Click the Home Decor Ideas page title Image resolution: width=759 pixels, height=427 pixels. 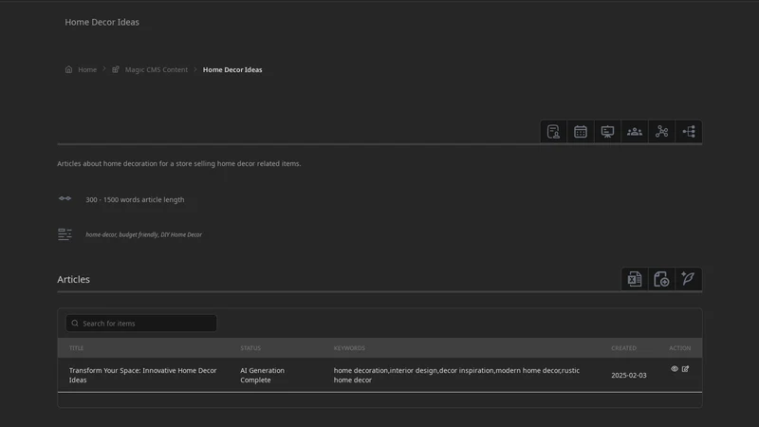[102, 22]
